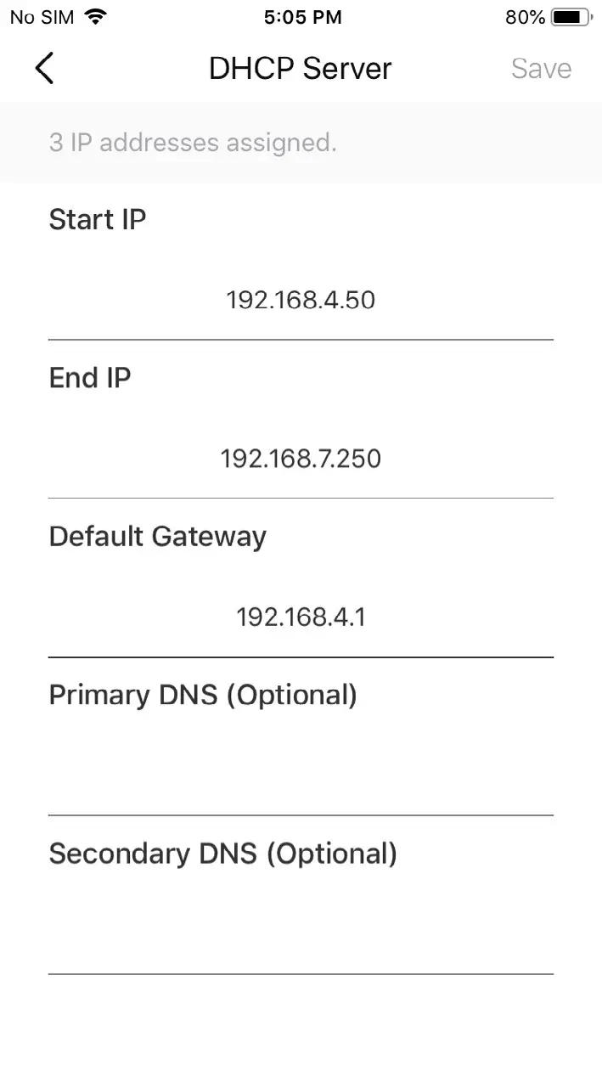The height and width of the screenshot is (1071, 602).
Task: Tap the "3 IP addresses assigned" notice
Action: tap(193, 143)
